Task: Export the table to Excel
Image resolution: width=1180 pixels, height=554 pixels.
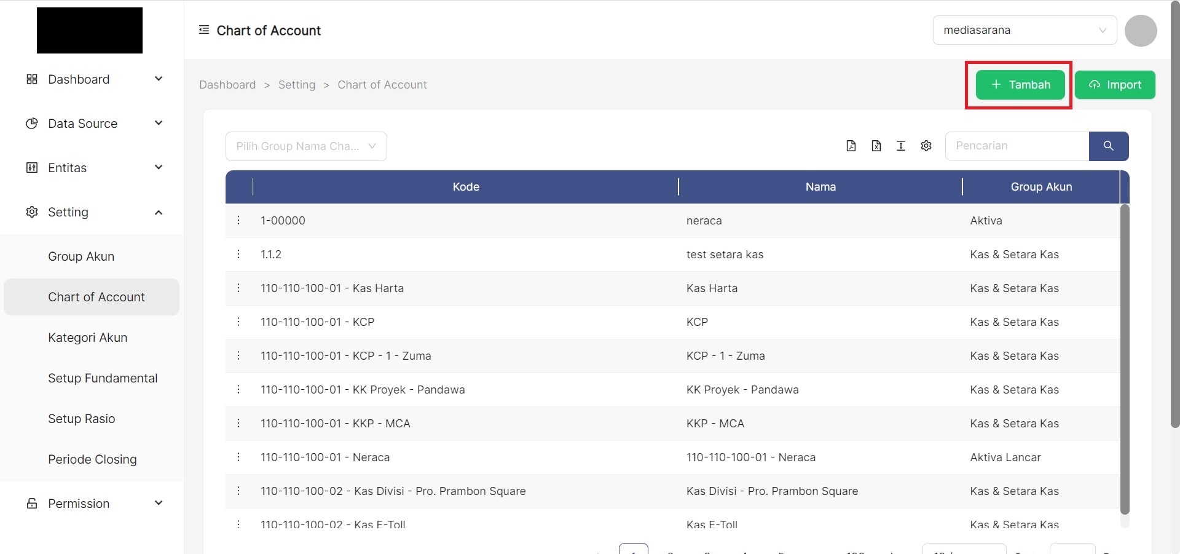Action: 876,146
